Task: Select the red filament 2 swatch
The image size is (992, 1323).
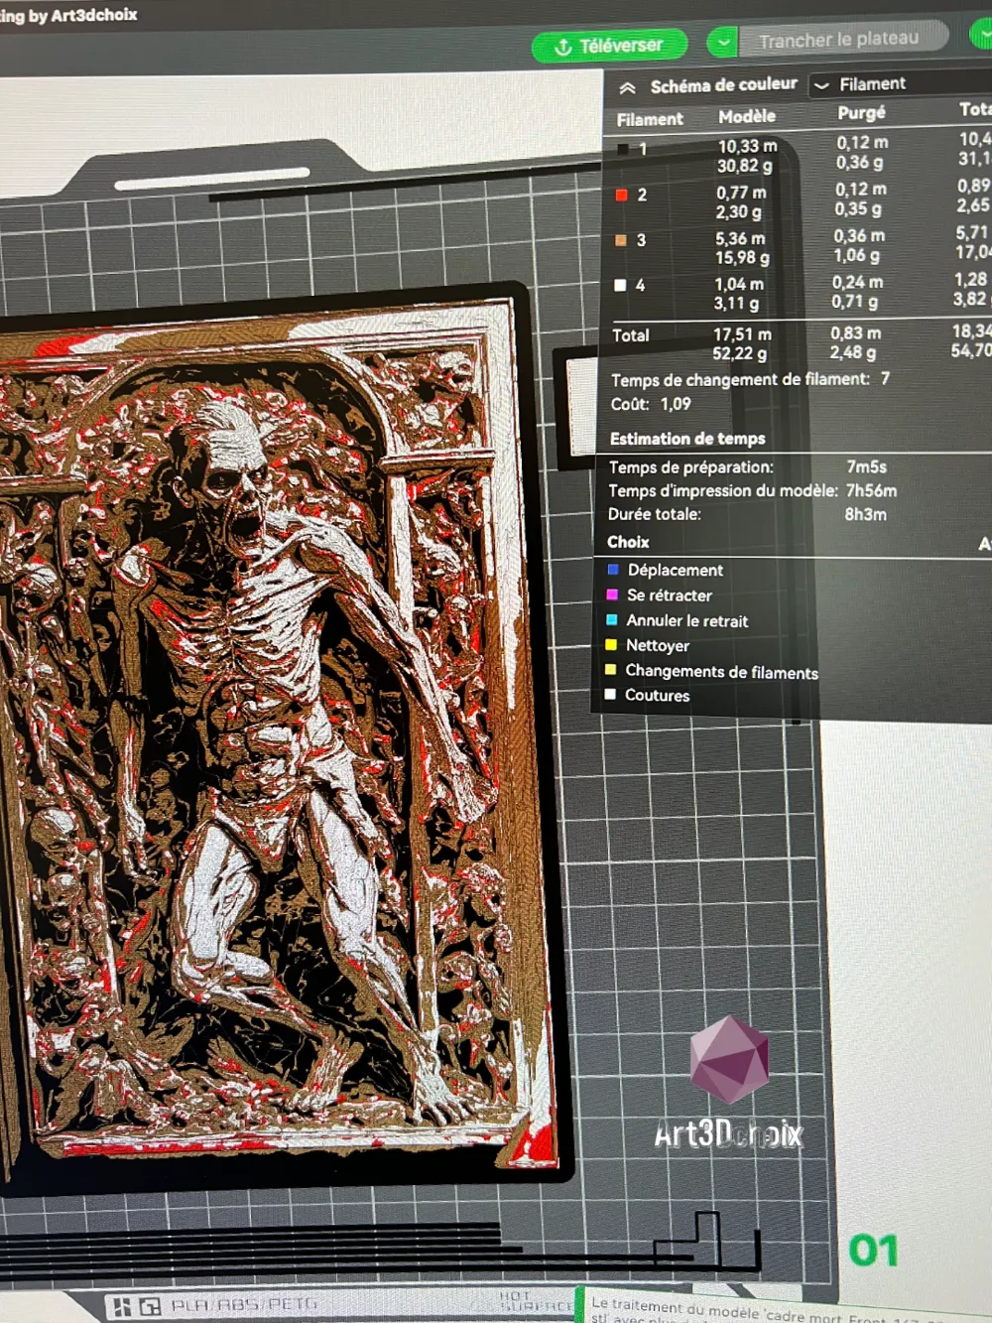Action: point(621,195)
